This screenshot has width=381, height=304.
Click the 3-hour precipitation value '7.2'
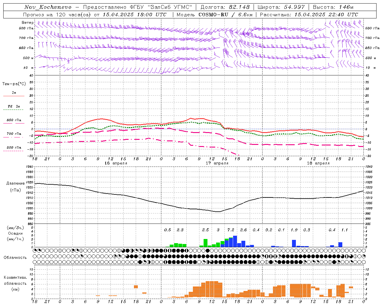[x=231, y=230]
